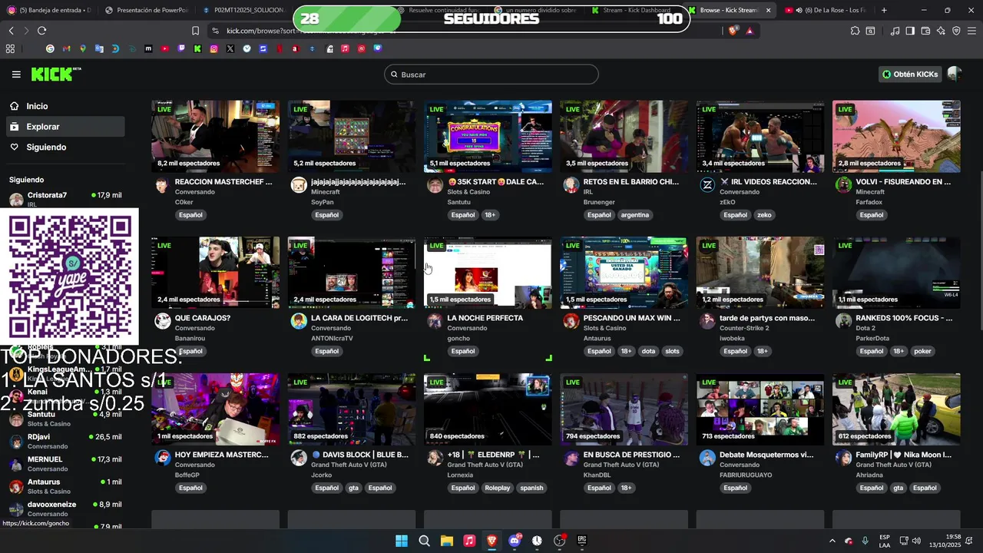Open Windows Start menu
This screenshot has height=553, width=983.
pyautogui.click(x=402, y=541)
